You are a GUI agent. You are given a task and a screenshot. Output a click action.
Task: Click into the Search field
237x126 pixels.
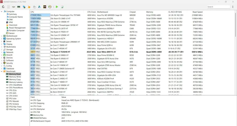click(218, 7)
